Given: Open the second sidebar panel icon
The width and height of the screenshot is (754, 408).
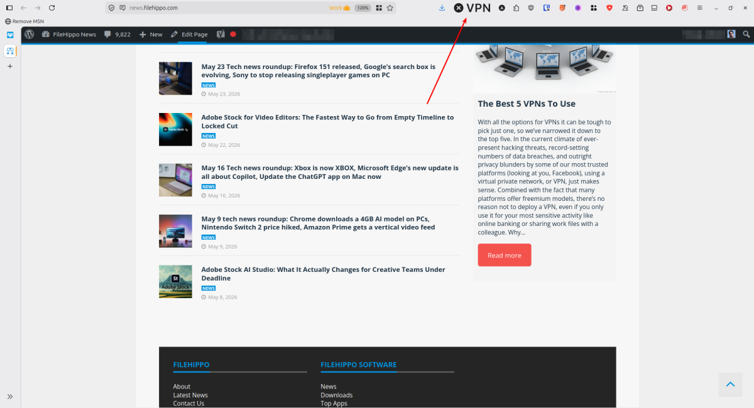Looking at the screenshot, I should point(9,51).
